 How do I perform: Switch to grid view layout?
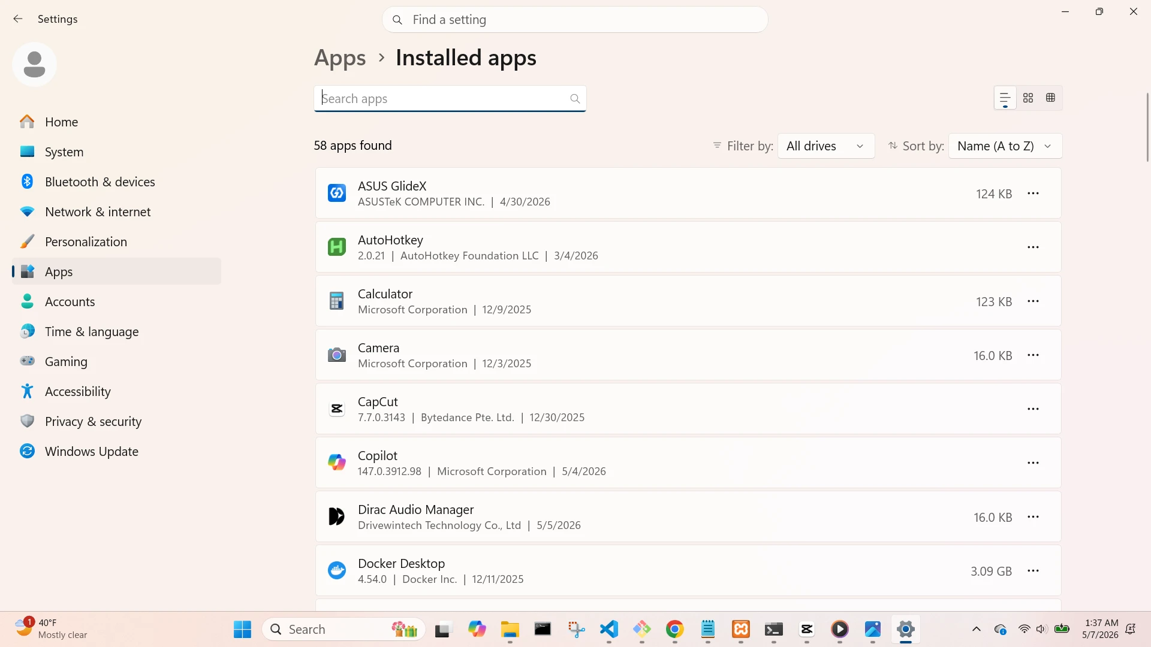pyautogui.click(x=1028, y=98)
